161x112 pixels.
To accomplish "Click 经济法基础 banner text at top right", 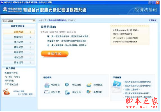I will 146,10.
